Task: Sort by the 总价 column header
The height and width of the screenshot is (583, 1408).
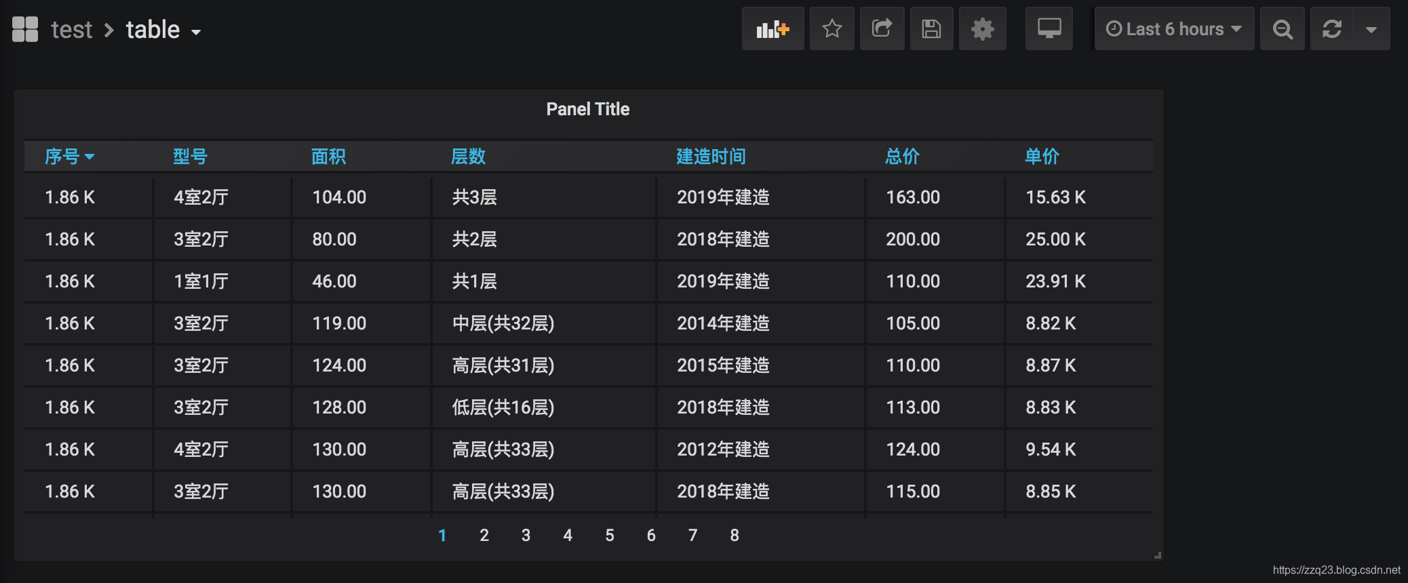Action: pos(902,157)
